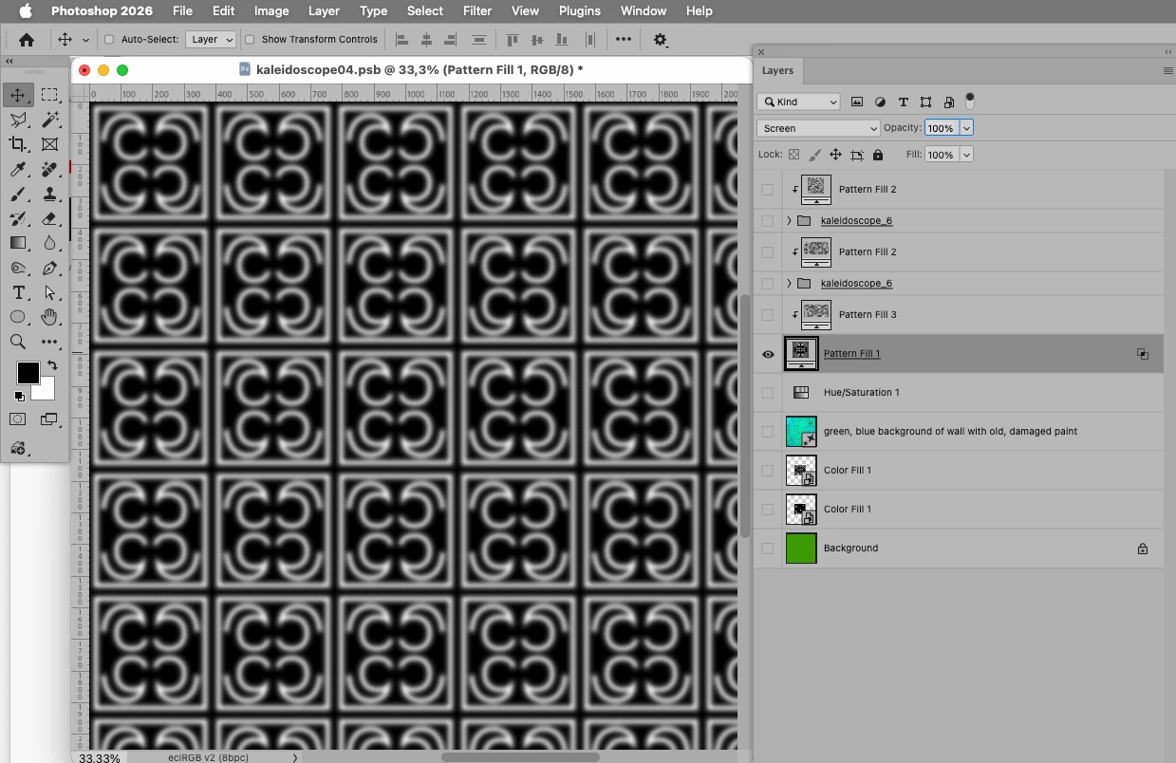Image resolution: width=1176 pixels, height=763 pixels.
Task: Show the Background layer
Action: (x=768, y=549)
